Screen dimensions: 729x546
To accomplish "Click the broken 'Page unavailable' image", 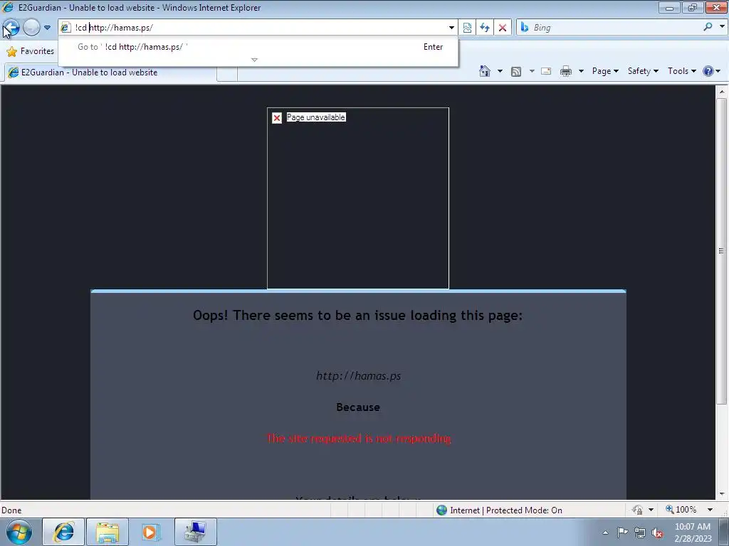I will (x=358, y=198).
